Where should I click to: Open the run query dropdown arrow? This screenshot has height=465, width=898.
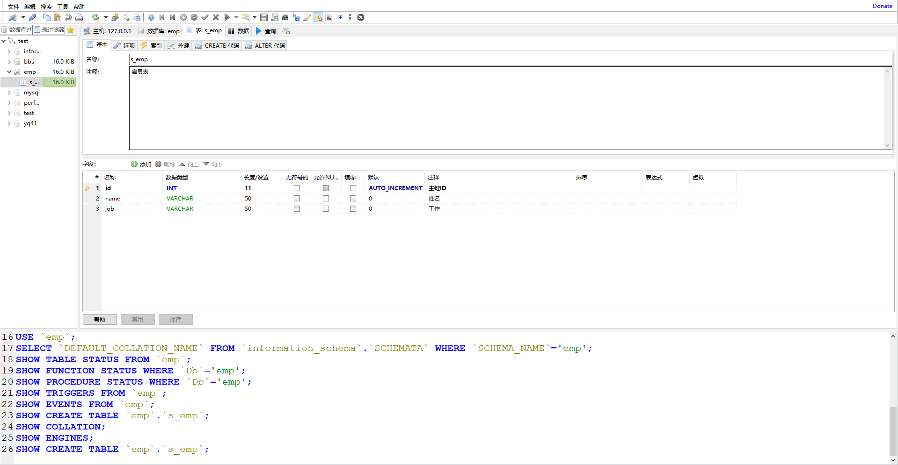[x=236, y=17]
